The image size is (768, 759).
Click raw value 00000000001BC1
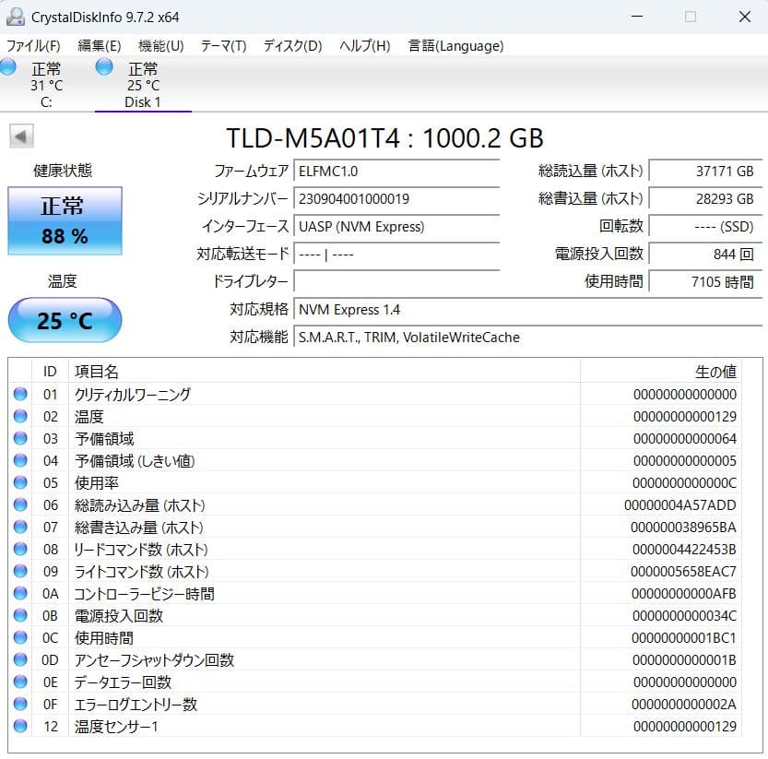pos(684,638)
